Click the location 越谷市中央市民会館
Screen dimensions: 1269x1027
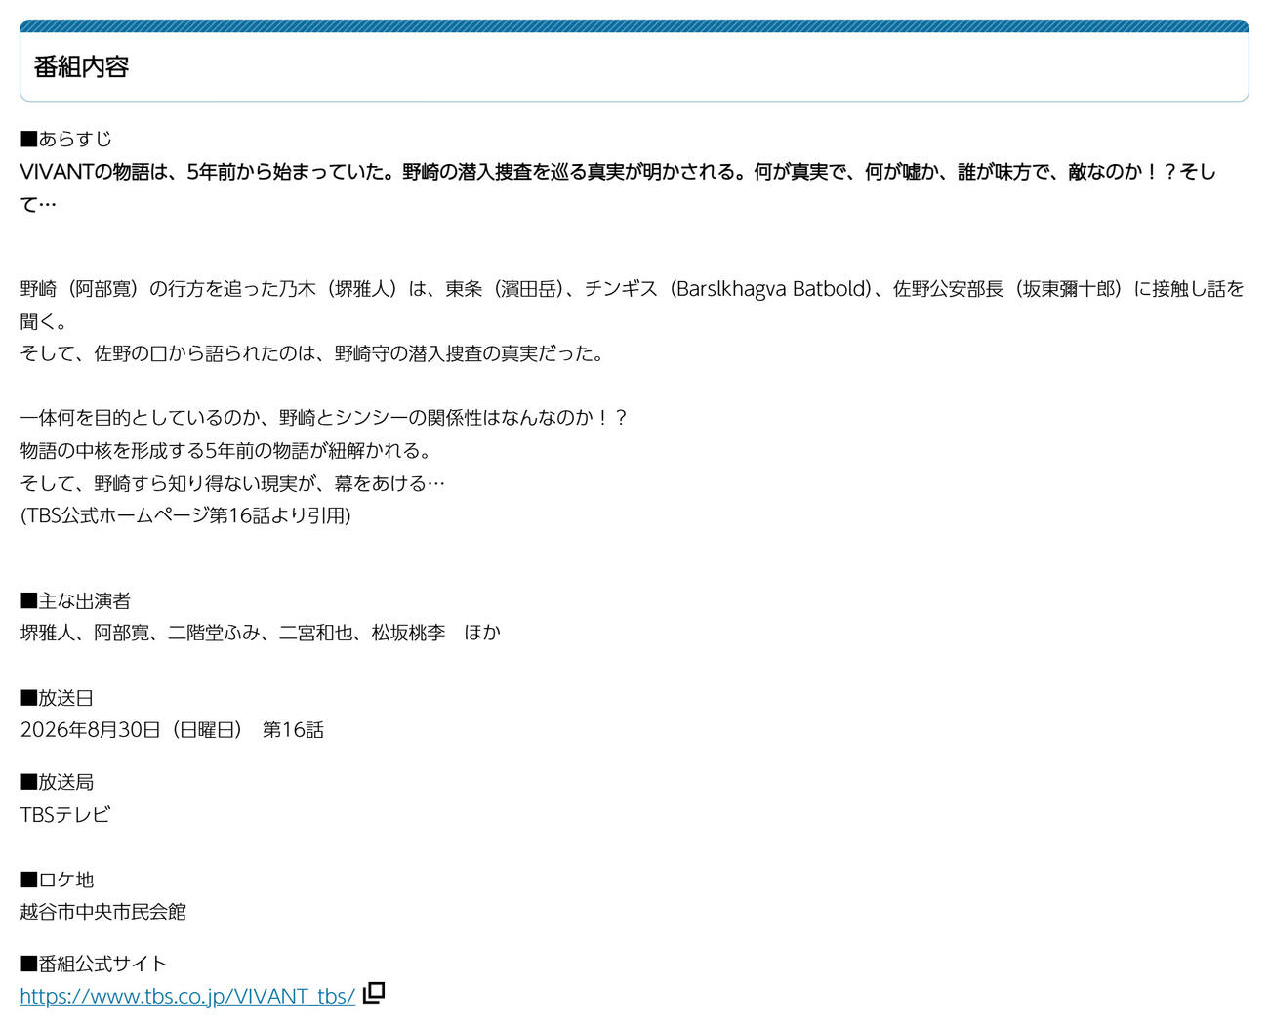tap(102, 912)
